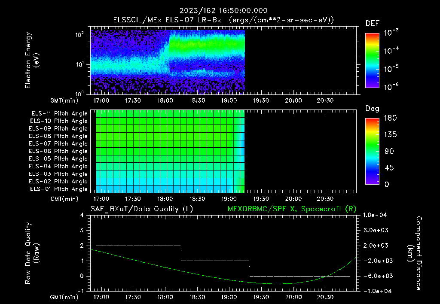This screenshot has width=440, height=304.
Task: Select the ELS-04 Pitch Angle row label
Action: coord(58,166)
